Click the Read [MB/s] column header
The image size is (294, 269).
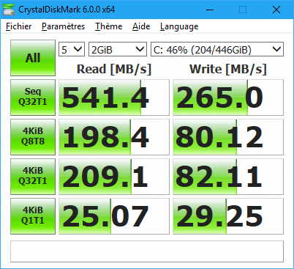click(114, 69)
